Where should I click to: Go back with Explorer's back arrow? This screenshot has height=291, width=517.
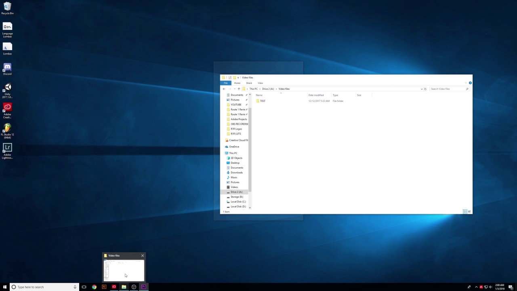tap(224, 89)
